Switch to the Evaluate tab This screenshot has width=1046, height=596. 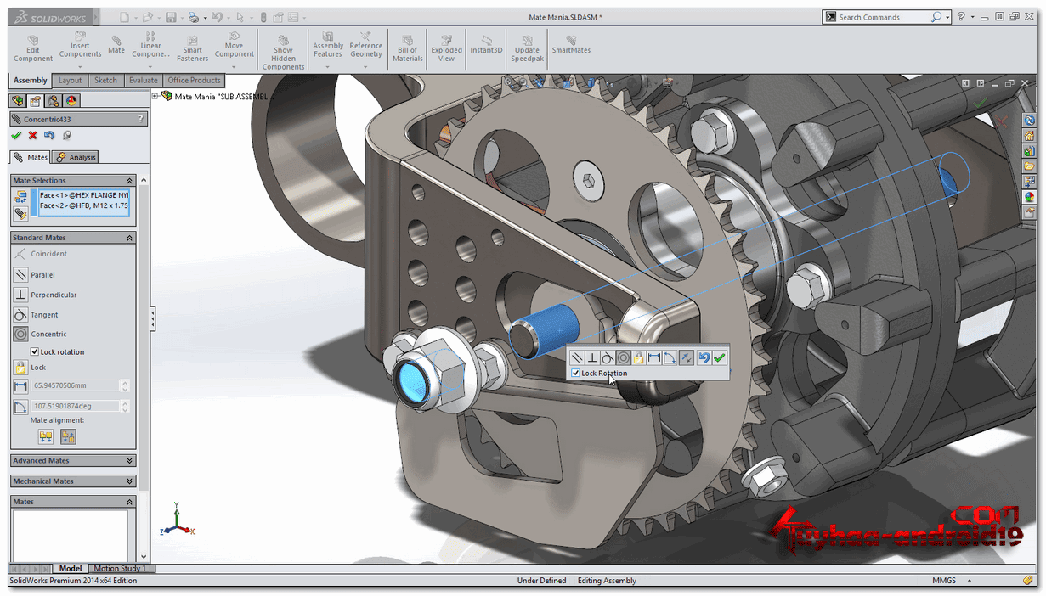(x=144, y=81)
